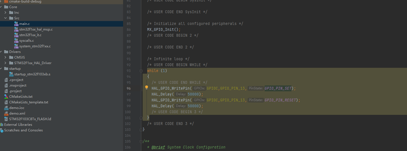Screen dimensions: 407x151
Task: Select STM32F103C8Tx_FLASH.ld linker script name
Action: coord(30,119)
